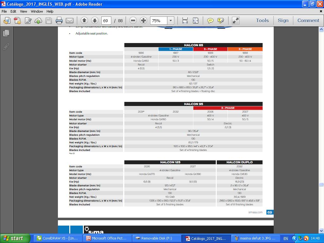324x243 pixels.
Task: Open the zoom level dropdown arrow
Action: tap(171, 21)
